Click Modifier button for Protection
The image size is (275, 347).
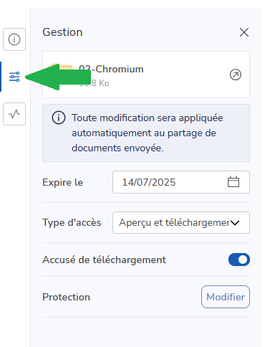(x=226, y=297)
